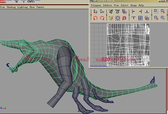Align UVs to minimum U (left arrow)
Image resolution: width=168 pixels, height=114 pixels.
pyautogui.click(x=133, y=11)
